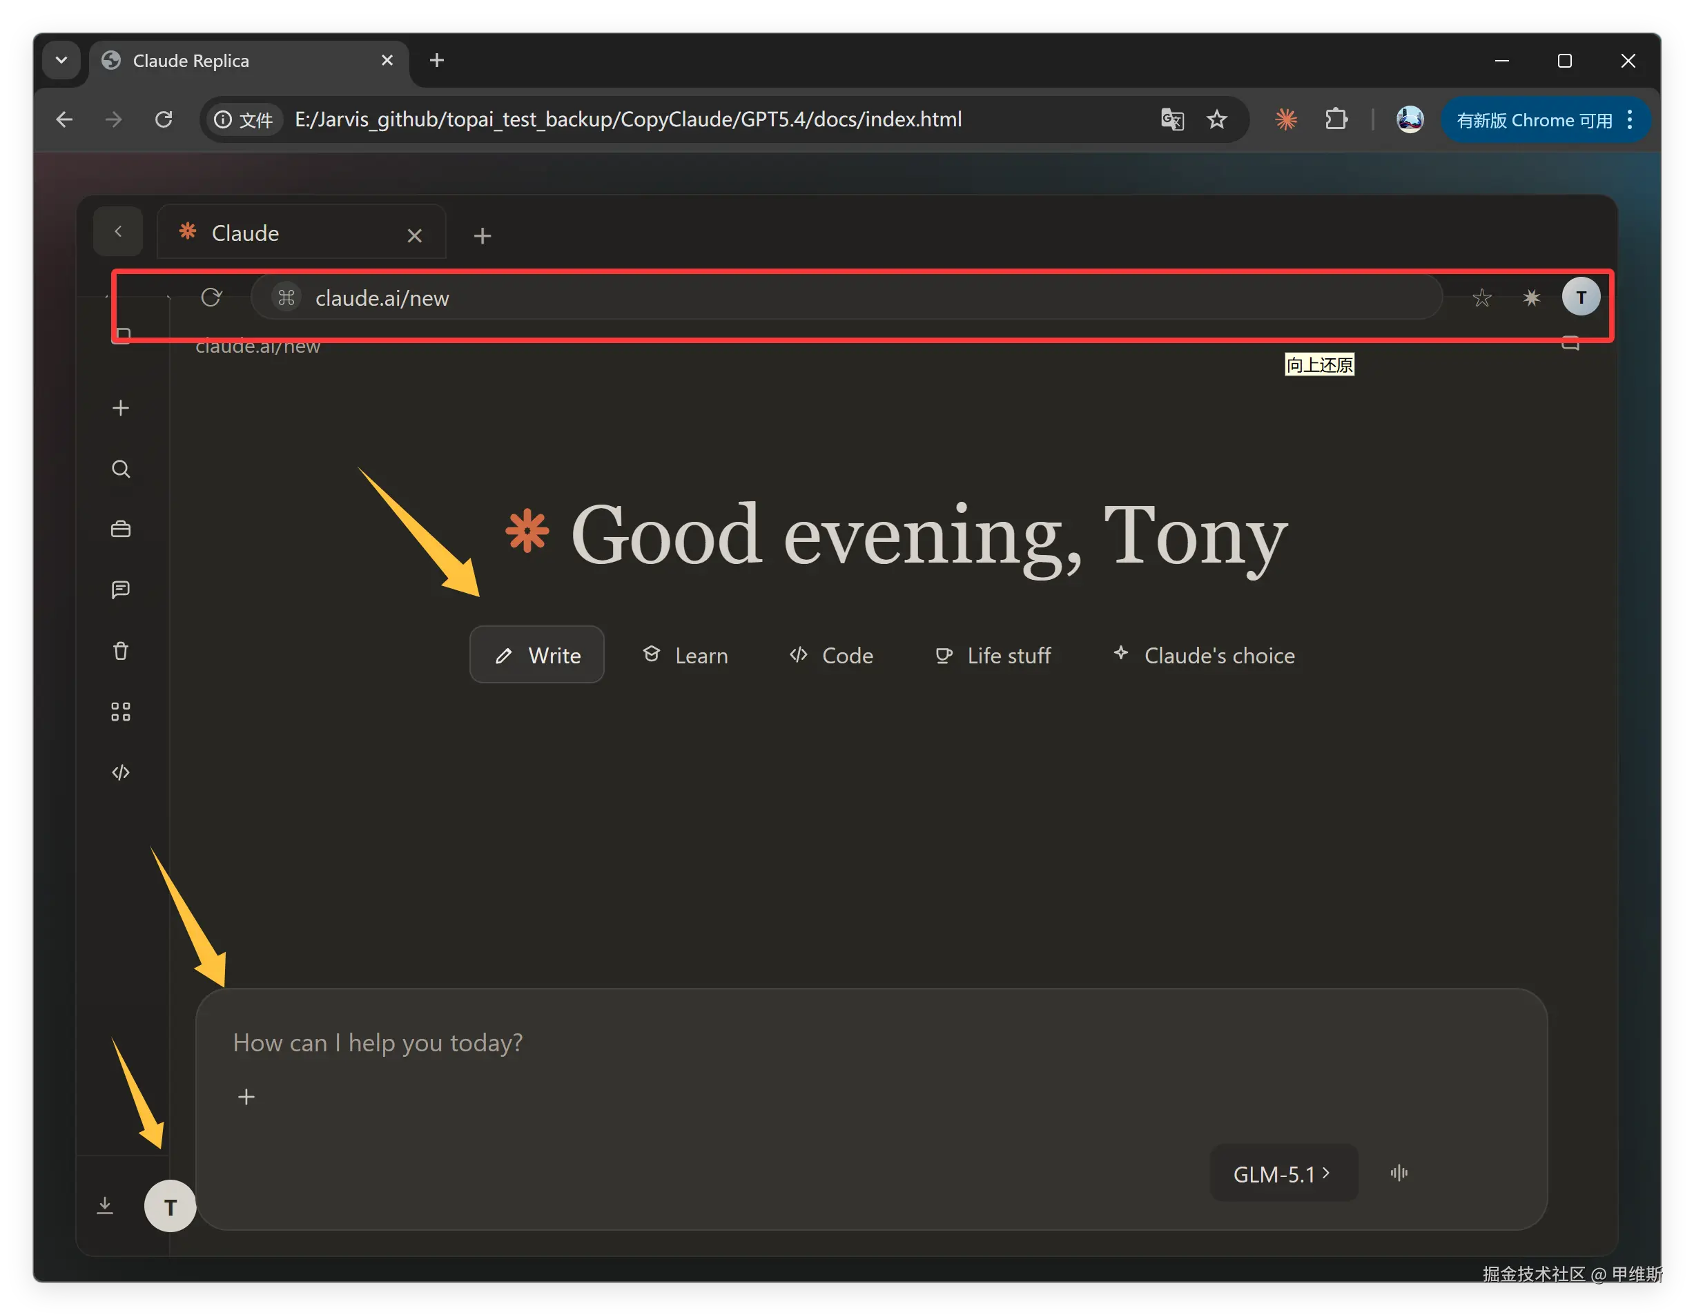Click the code brackets icon in sidebar
Screen dimensions: 1694x1315
click(120, 772)
